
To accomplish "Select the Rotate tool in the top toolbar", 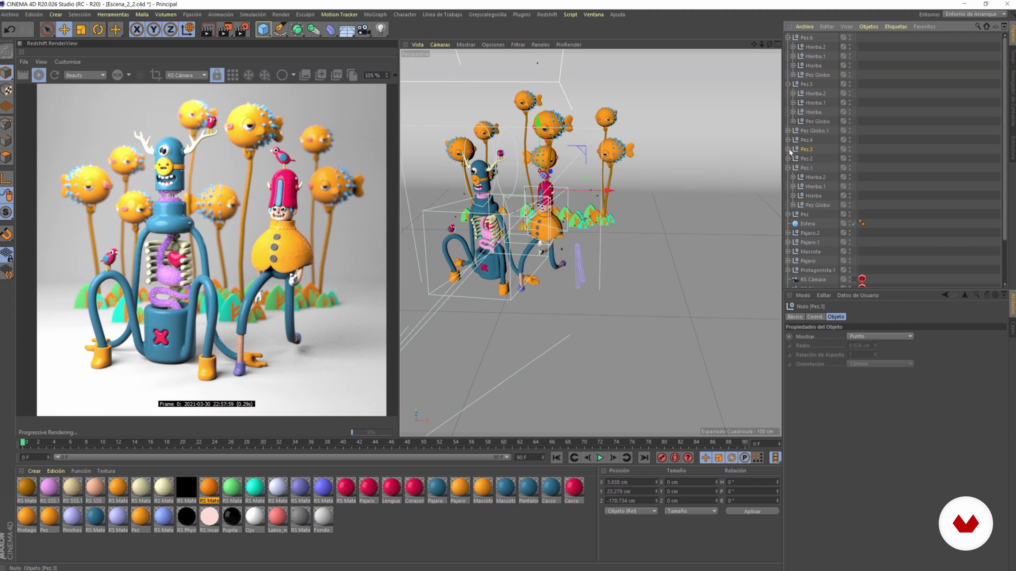I will pos(98,30).
